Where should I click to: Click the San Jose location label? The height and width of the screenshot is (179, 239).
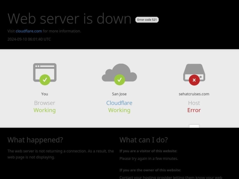tap(119, 94)
